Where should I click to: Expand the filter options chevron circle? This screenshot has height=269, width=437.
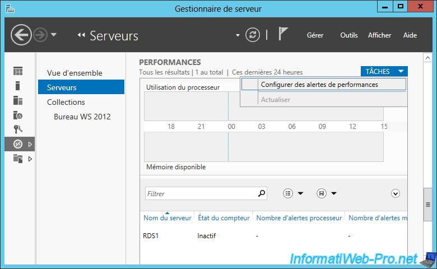click(x=395, y=193)
